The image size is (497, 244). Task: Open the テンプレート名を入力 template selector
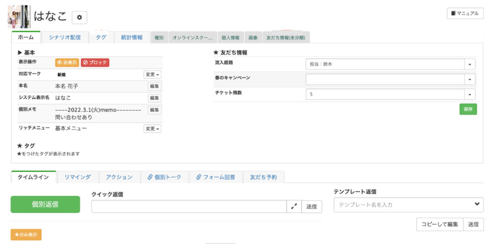[x=408, y=205]
